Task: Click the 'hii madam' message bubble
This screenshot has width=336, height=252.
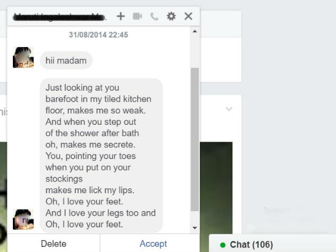Action: pos(66,60)
